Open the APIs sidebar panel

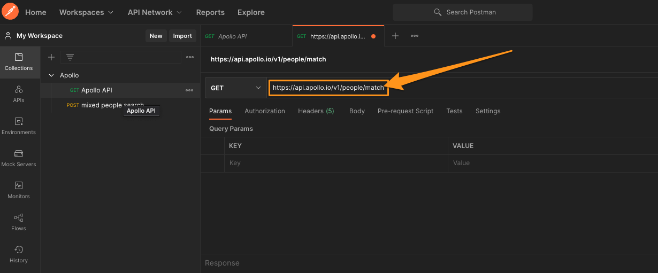tap(19, 94)
